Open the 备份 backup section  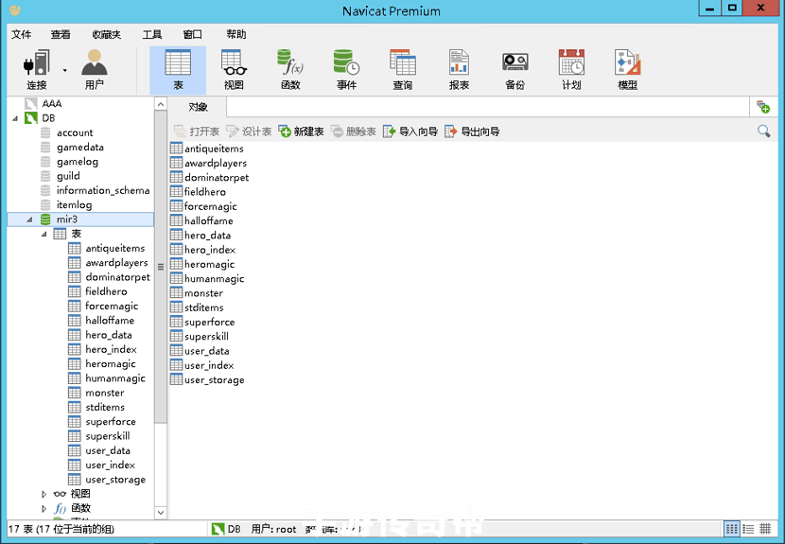(x=515, y=70)
